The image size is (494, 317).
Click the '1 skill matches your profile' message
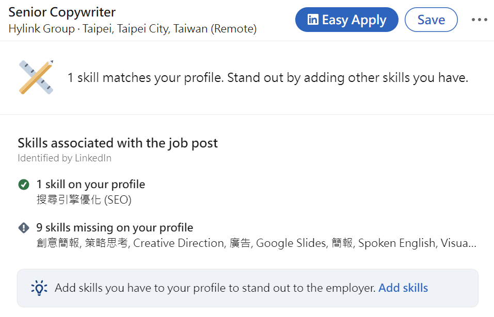point(268,78)
